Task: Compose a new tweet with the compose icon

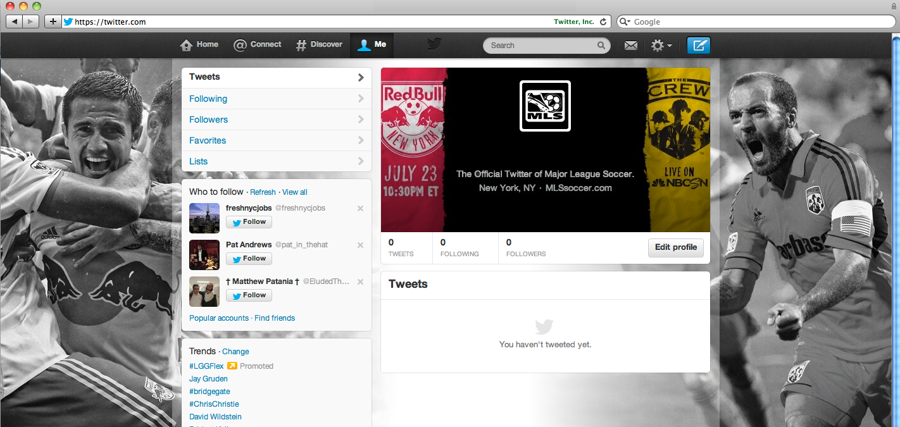Action: coord(698,45)
